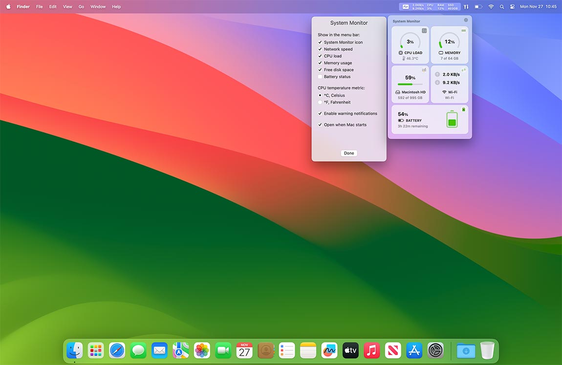Click the green disk usage progress bar
562x365 pixels.
[411, 84]
